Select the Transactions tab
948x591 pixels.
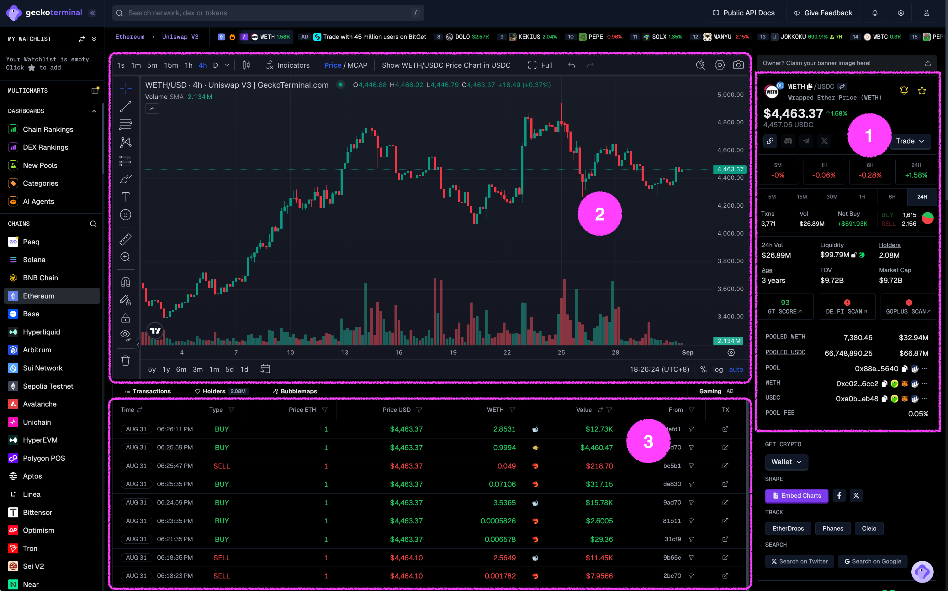click(148, 391)
